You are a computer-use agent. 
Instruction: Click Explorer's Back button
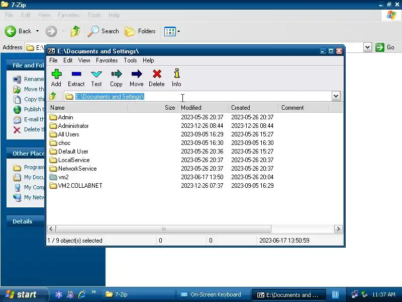tap(18, 31)
